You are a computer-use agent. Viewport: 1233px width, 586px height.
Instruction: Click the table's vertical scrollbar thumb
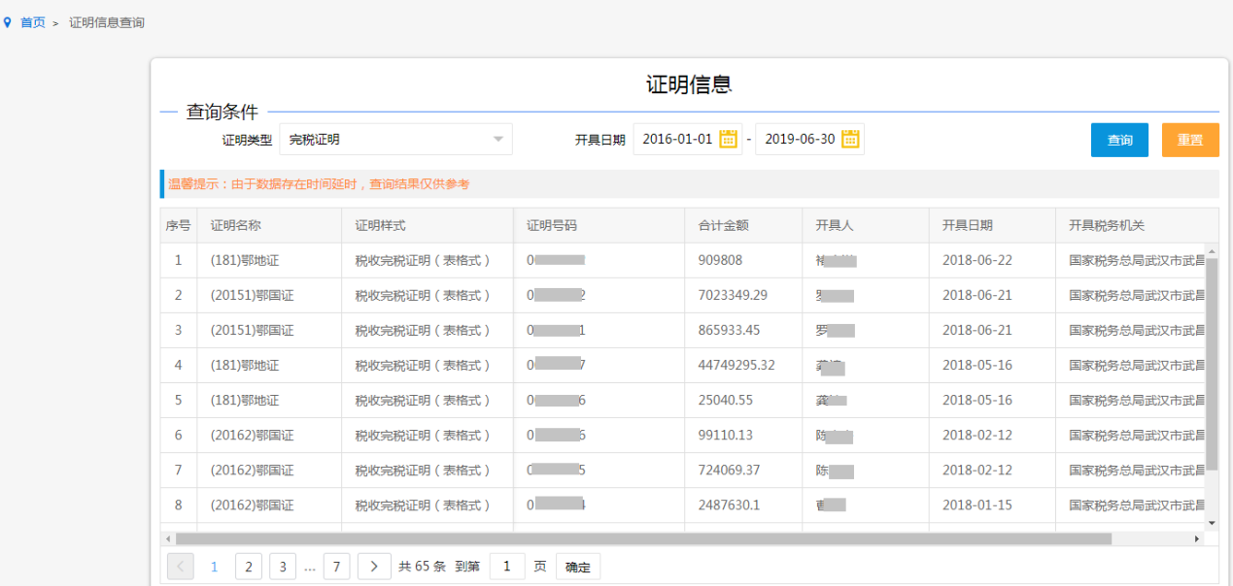pyautogui.click(x=1212, y=364)
